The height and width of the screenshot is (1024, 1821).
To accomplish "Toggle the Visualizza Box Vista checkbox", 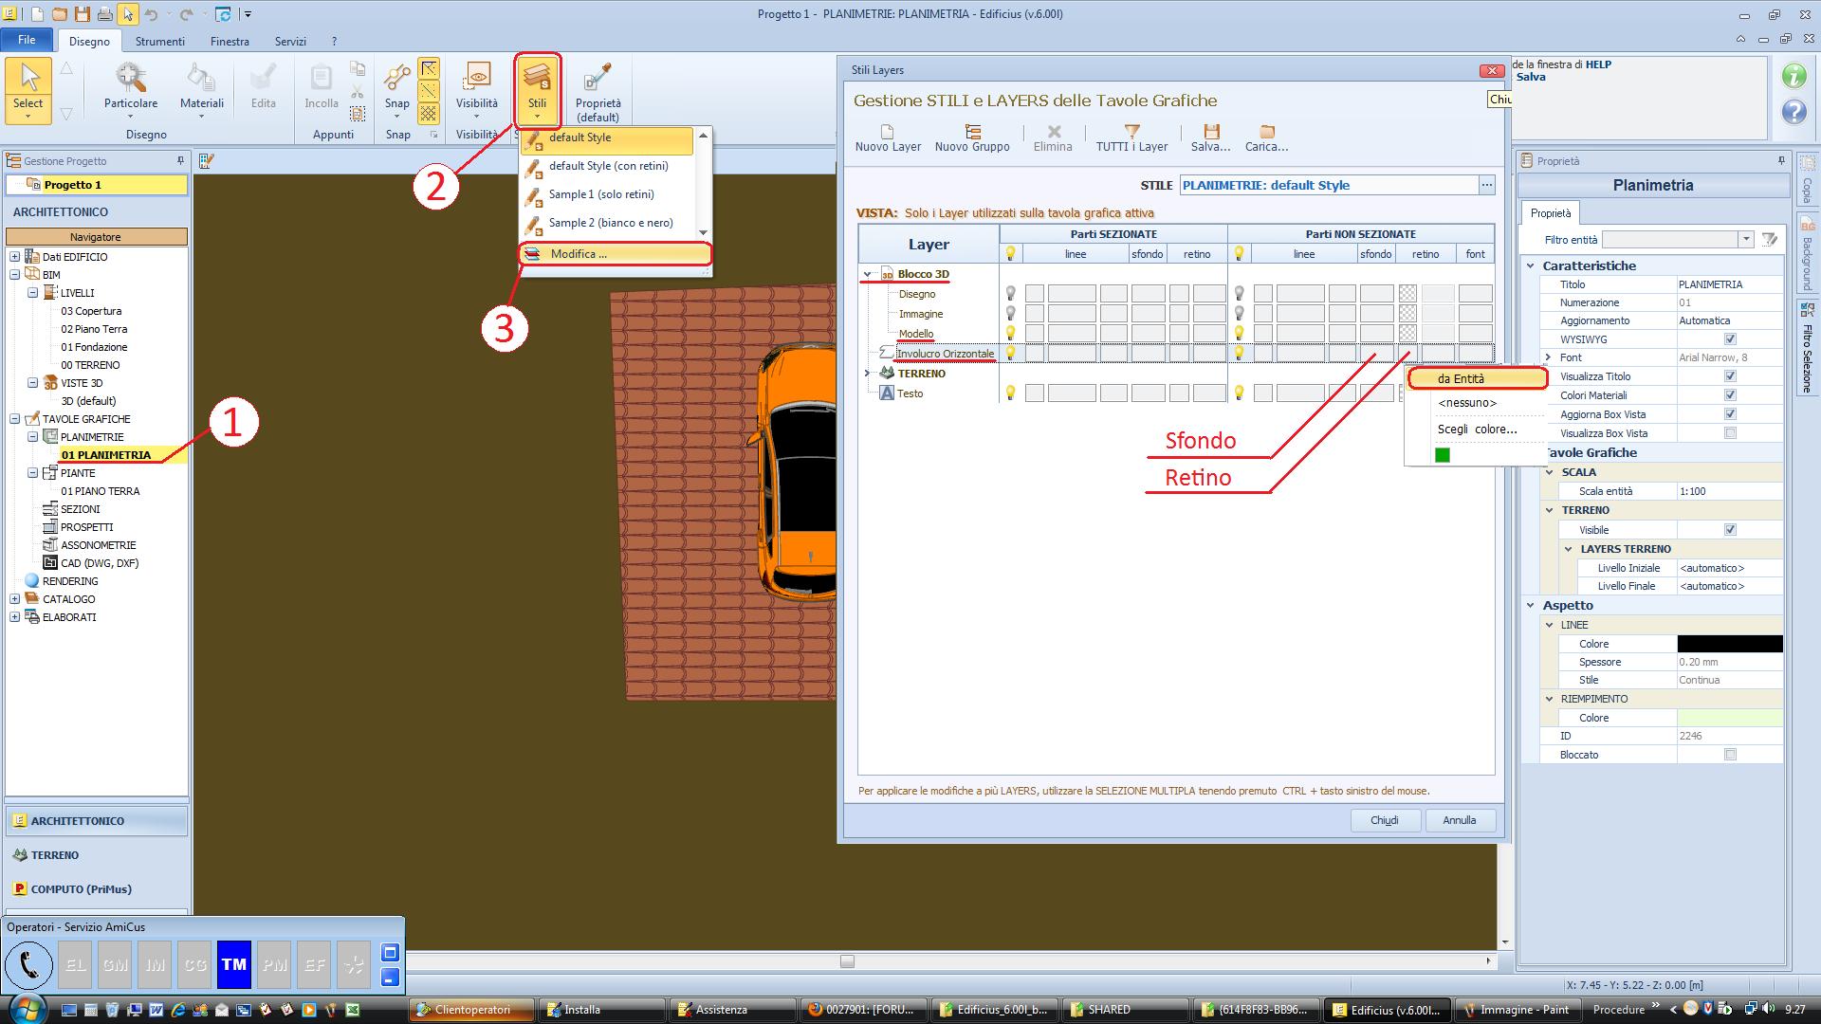I will [1730, 433].
